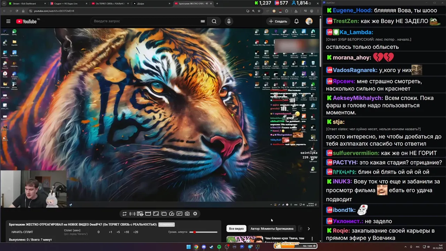Click the browser back arrow
This screenshot has width=446, height=251.
[x=4, y=11]
